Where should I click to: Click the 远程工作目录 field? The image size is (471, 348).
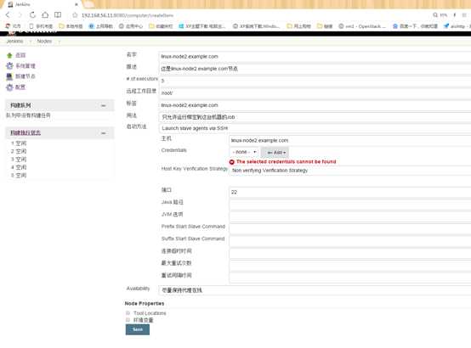pos(315,93)
